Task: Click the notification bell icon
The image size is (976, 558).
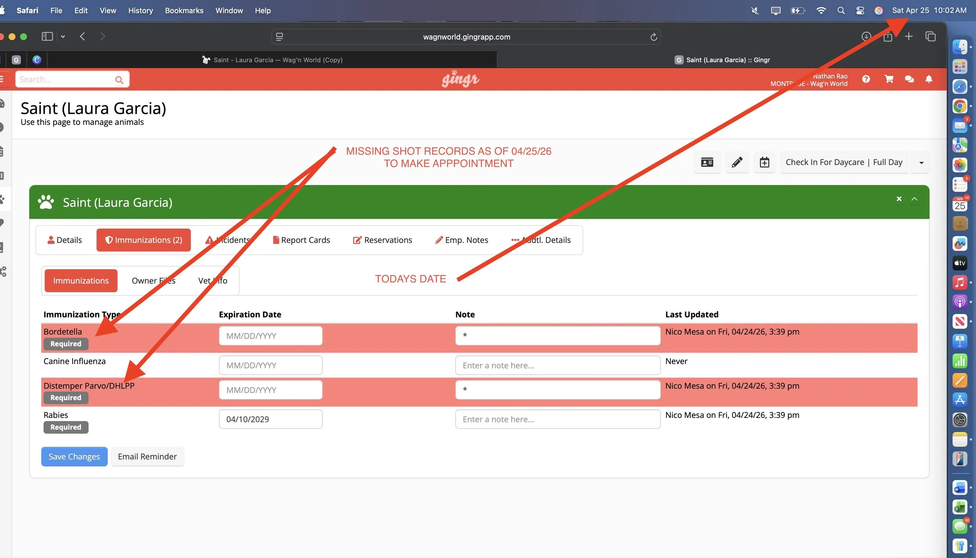Action: coord(929,79)
